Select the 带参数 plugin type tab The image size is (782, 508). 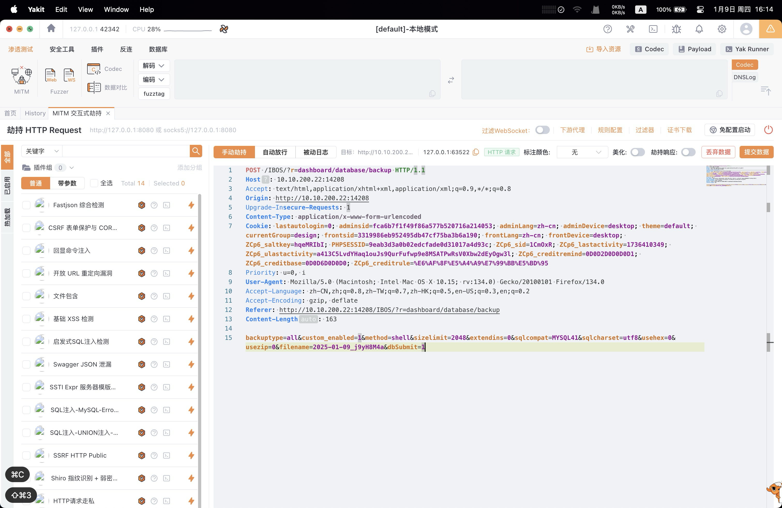pos(67,183)
